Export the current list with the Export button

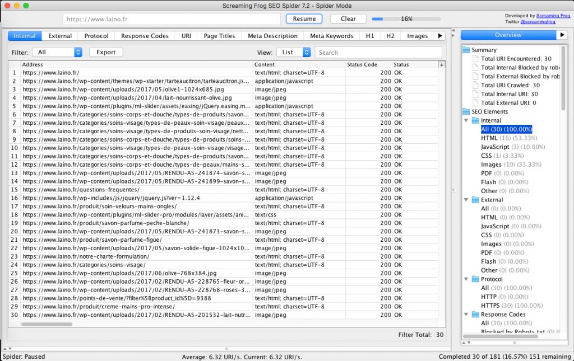pyautogui.click(x=106, y=52)
